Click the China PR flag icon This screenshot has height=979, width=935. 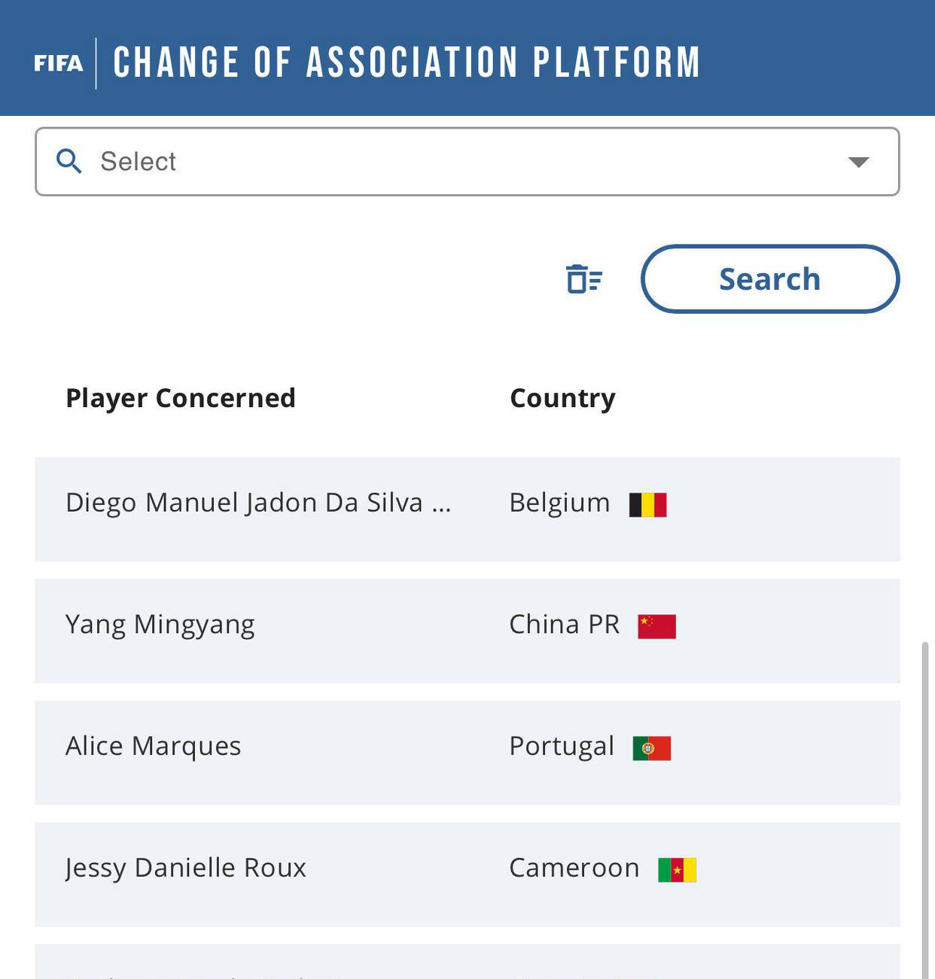click(656, 627)
